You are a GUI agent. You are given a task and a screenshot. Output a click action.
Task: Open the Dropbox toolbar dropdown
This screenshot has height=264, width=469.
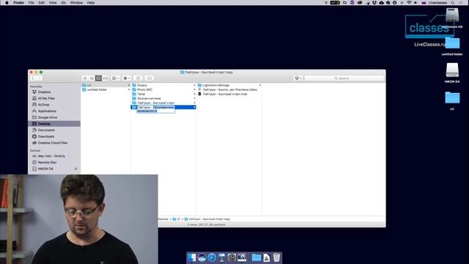click(298, 78)
